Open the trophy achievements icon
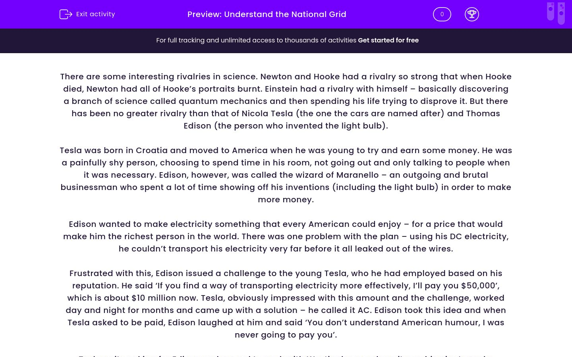Screen dimensions: 572x357 tap(472, 14)
